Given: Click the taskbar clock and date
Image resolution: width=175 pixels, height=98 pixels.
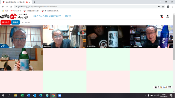Looking at the screenshot, I should point(164,96).
